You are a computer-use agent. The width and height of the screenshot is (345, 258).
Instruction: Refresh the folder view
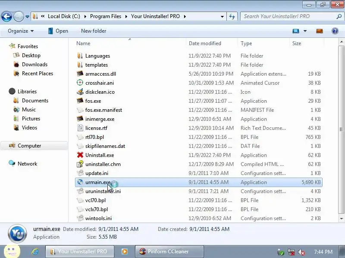(232, 16)
